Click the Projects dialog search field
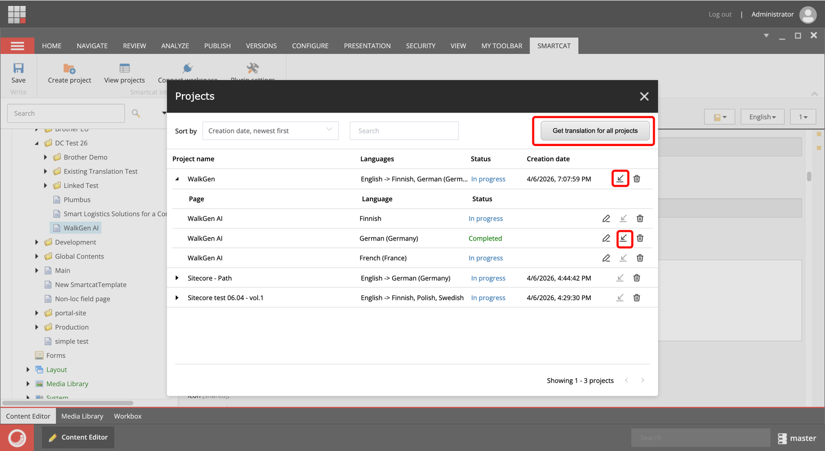This screenshot has height=451, width=825. click(404, 131)
